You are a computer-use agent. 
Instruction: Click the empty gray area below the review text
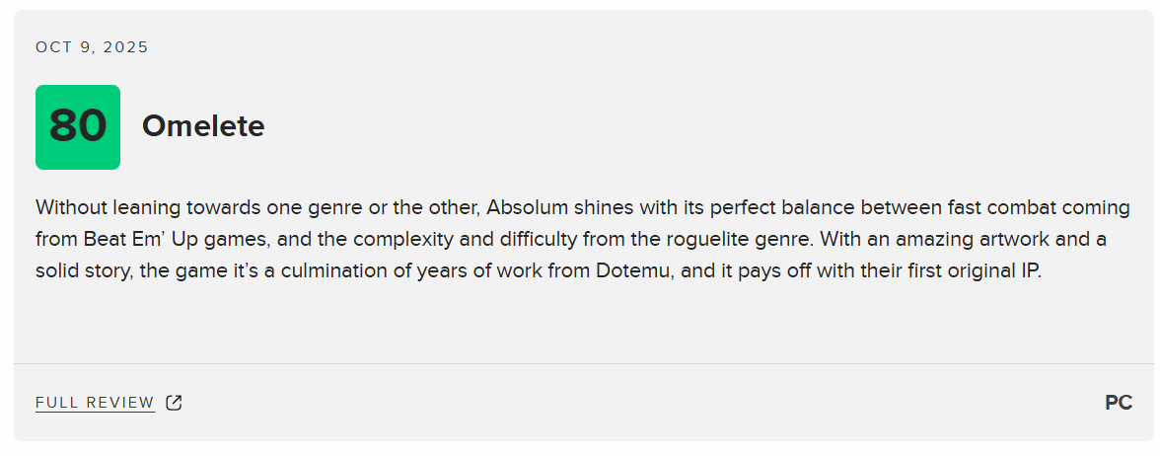[x=580, y=324]
